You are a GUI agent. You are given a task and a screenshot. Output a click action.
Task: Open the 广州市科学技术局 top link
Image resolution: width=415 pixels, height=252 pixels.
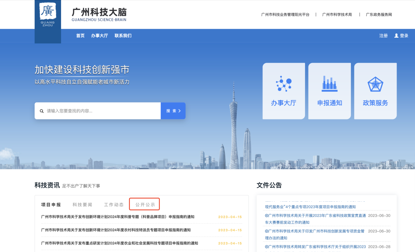tap(337, 15)
